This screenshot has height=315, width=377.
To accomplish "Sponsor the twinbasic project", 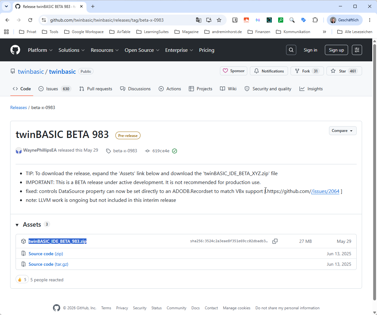I will (x=233, y=71).
